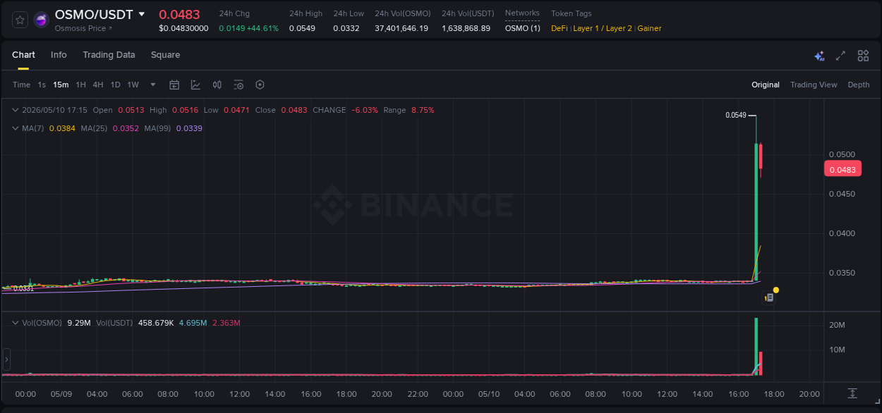Select the 1H interval

click(80, 85)
